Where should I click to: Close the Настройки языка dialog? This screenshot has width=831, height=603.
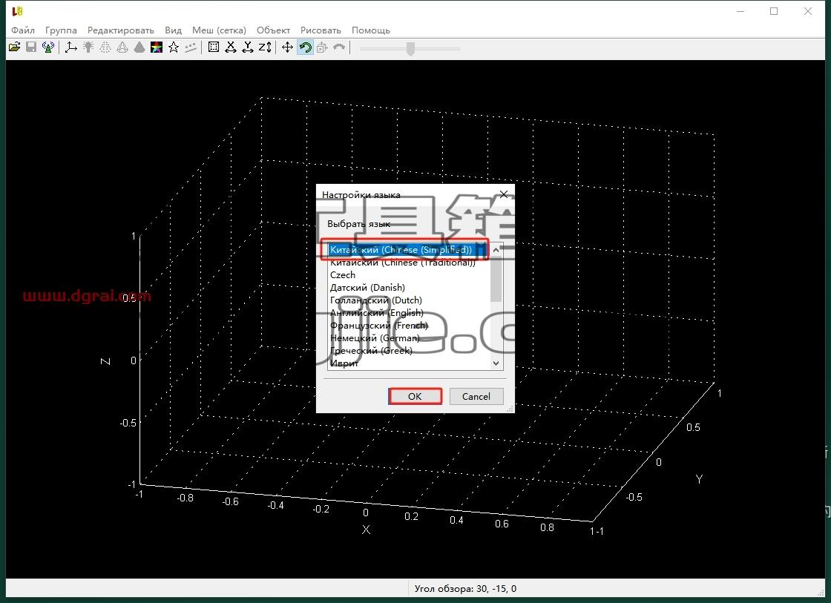click(x=504, y=194)
